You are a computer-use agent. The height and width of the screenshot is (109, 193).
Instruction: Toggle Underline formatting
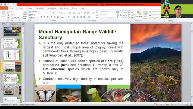tap(48, 17)
